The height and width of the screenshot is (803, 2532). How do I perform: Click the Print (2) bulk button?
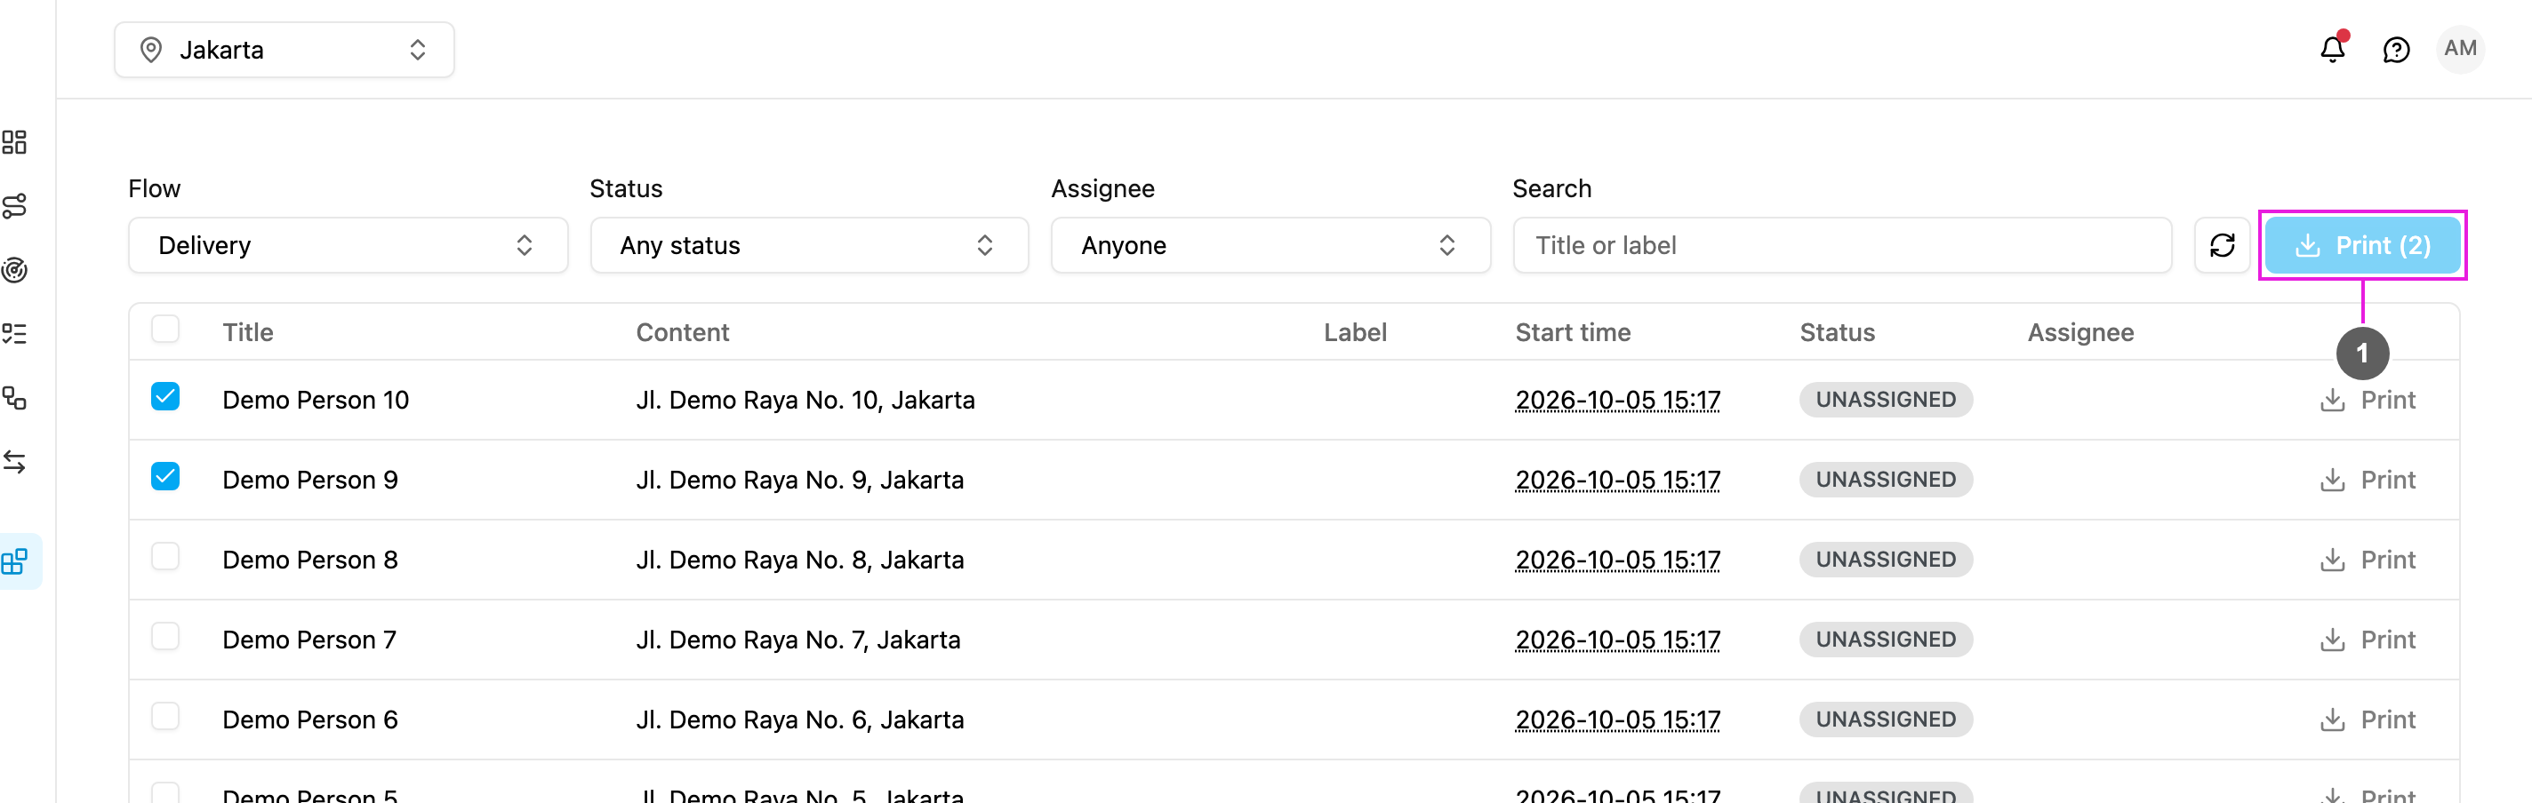pos(2362,245)
